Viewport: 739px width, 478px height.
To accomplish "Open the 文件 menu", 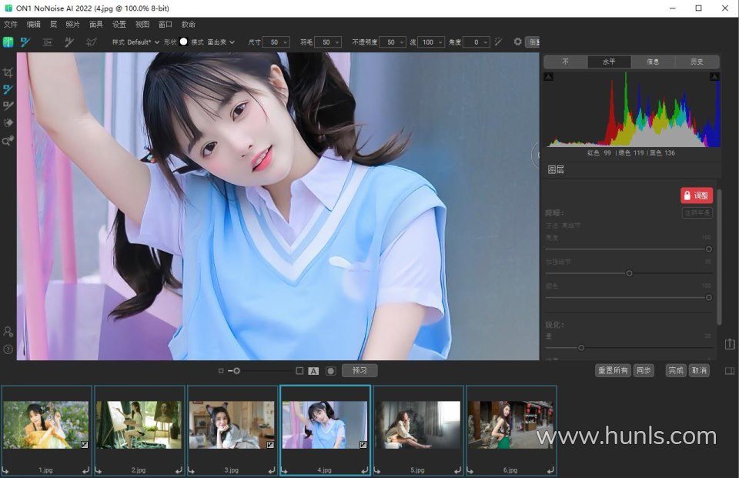I will 11,25.
